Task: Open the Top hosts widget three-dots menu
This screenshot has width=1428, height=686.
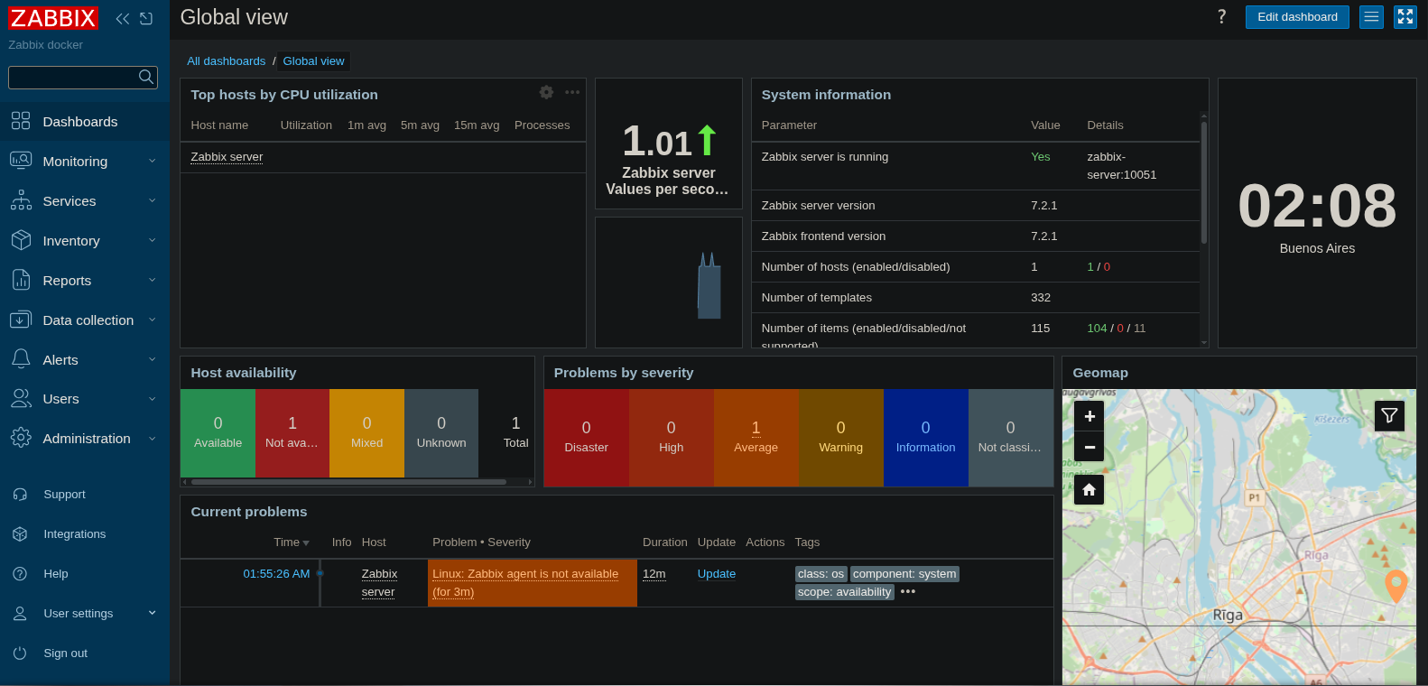Action: point(572,92)
